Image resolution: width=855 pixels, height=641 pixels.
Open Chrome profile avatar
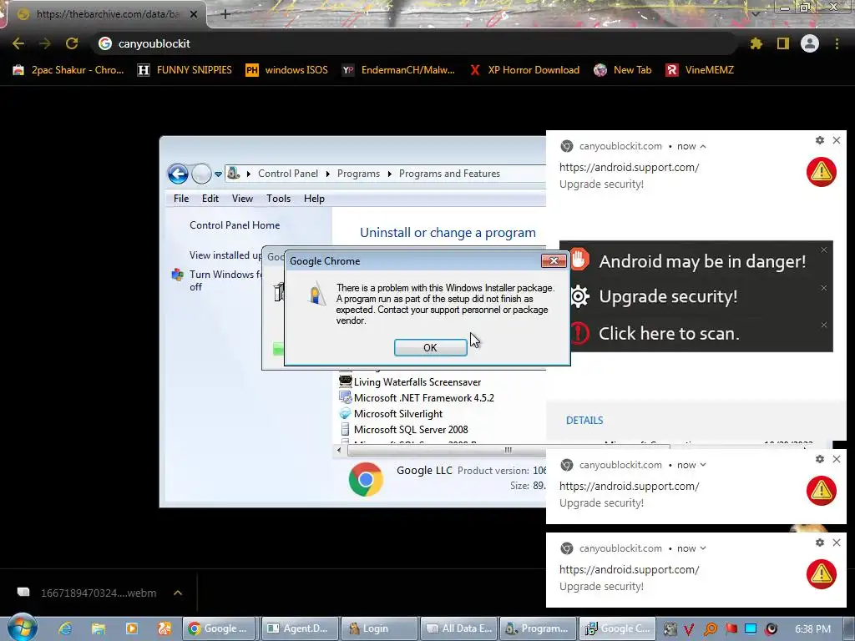click(x=810, y=43)
